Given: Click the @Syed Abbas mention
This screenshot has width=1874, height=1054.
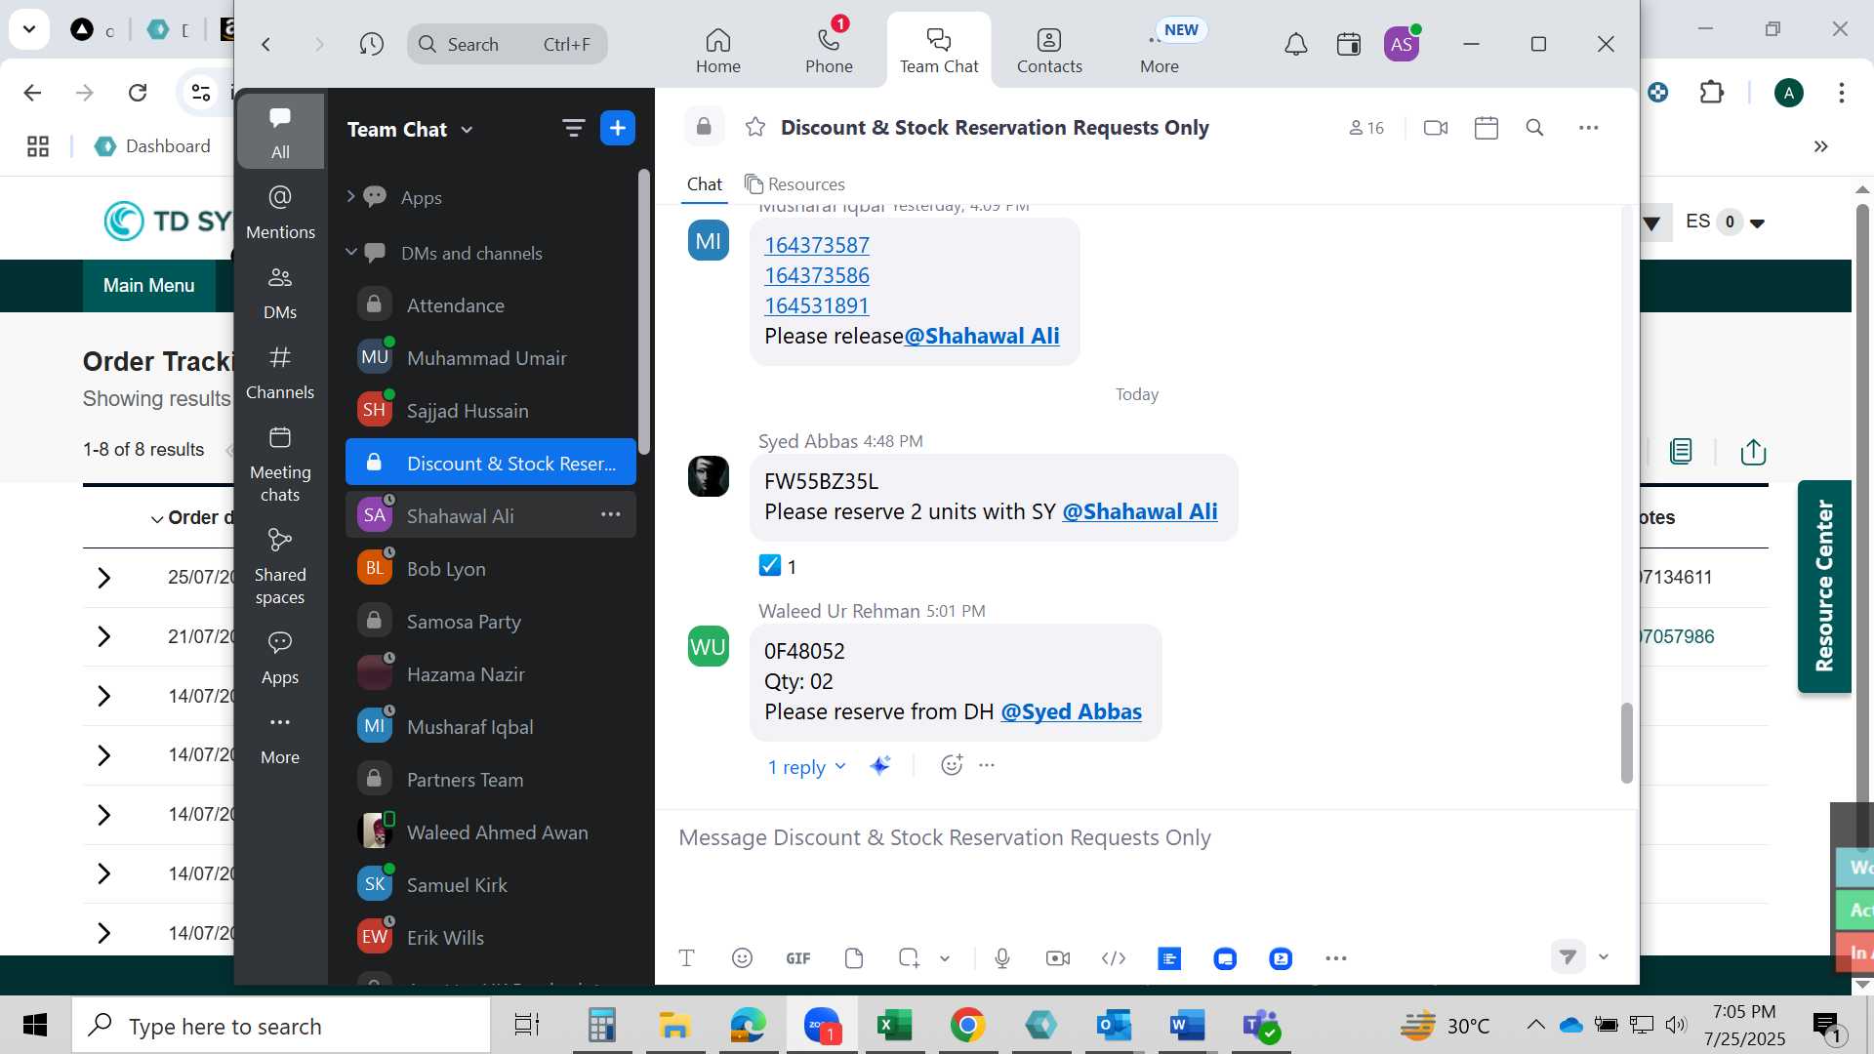Looking at the screenshot, I should (1071, 711).
